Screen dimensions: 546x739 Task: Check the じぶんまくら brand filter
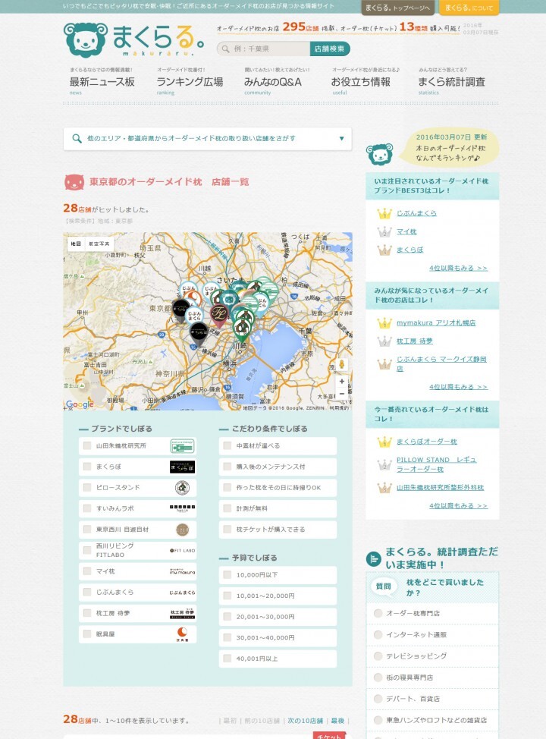pyautogui.click(x=87, y=592)
